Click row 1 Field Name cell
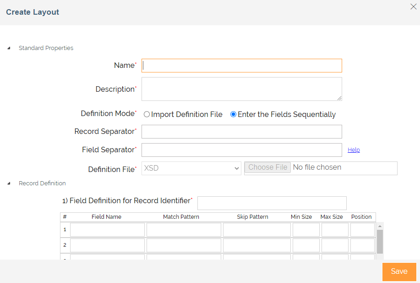420x283 pixels. pos(108,230)
